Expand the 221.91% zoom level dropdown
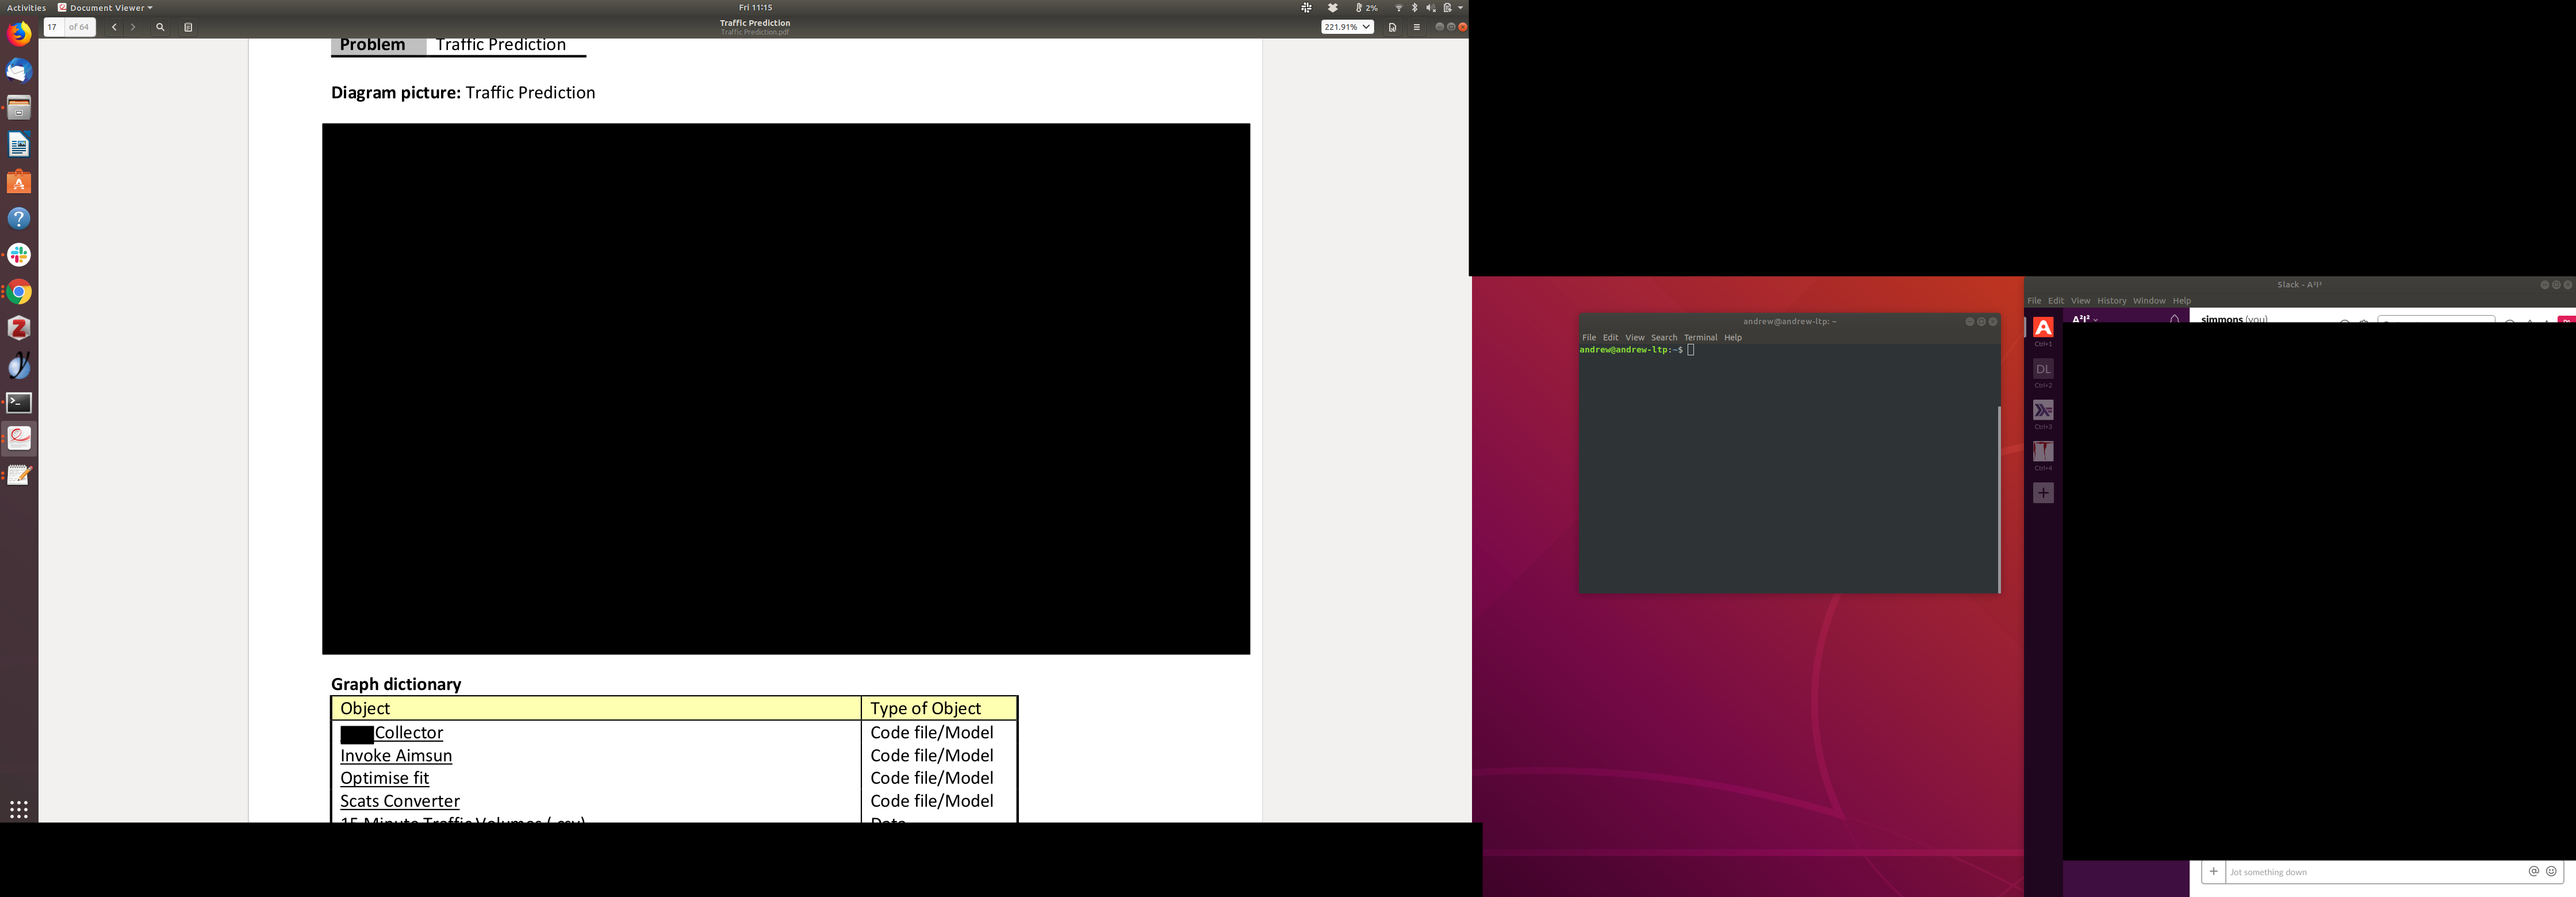The image size is (2576, 897). point(1347,27)
